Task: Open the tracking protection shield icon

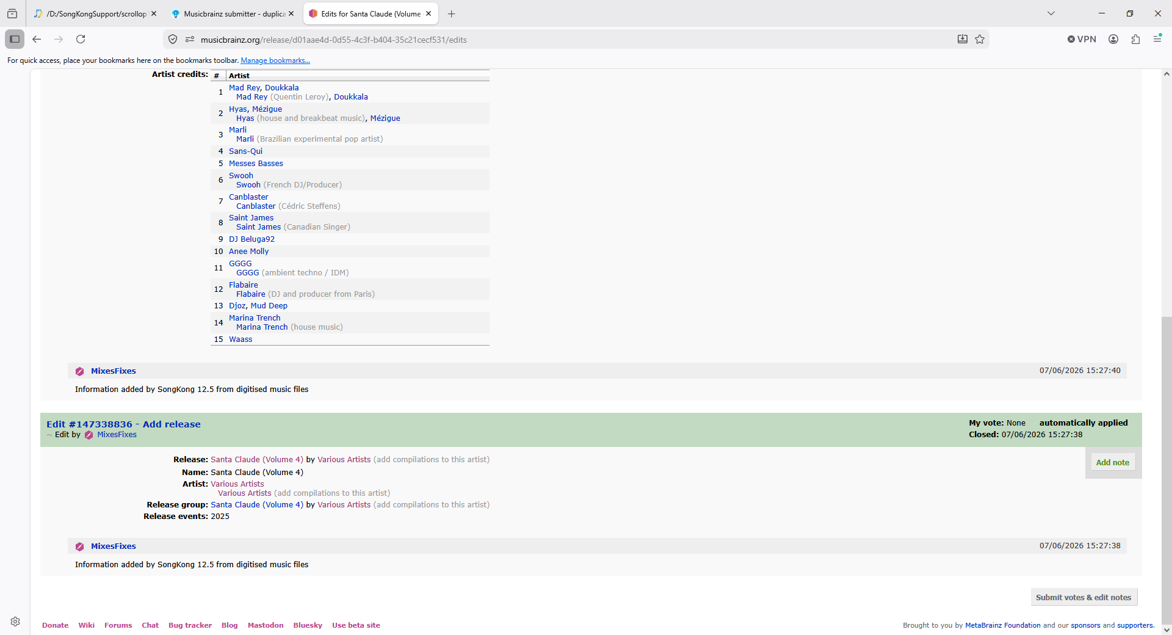Action: click(x=173, y=40)
